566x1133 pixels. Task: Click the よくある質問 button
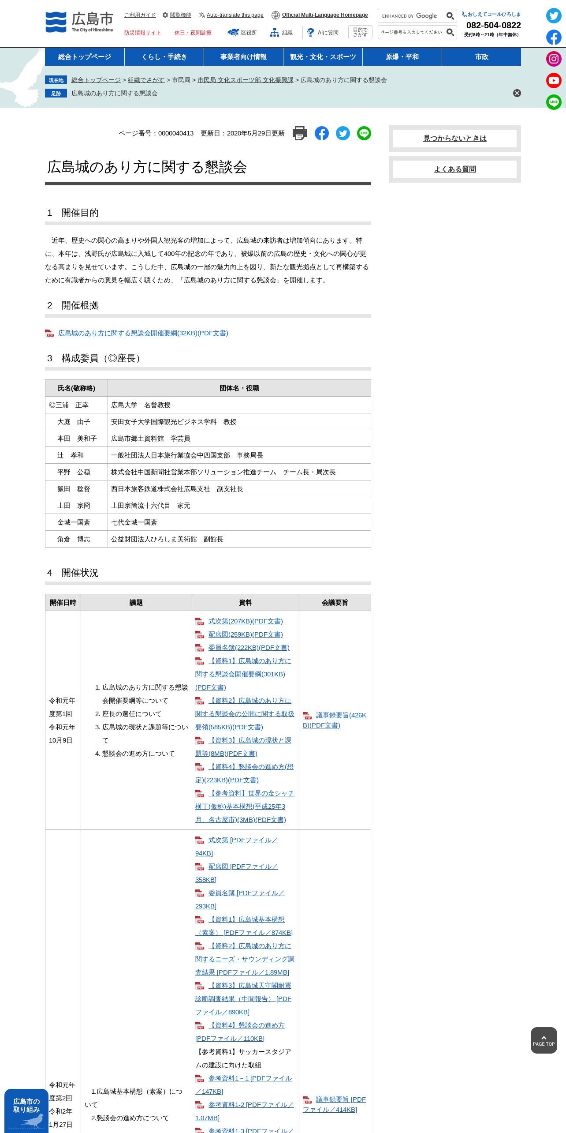455,169
